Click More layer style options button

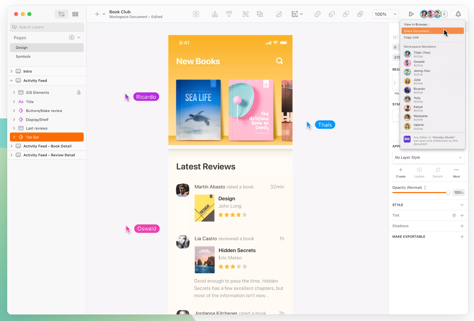(456, 172)
